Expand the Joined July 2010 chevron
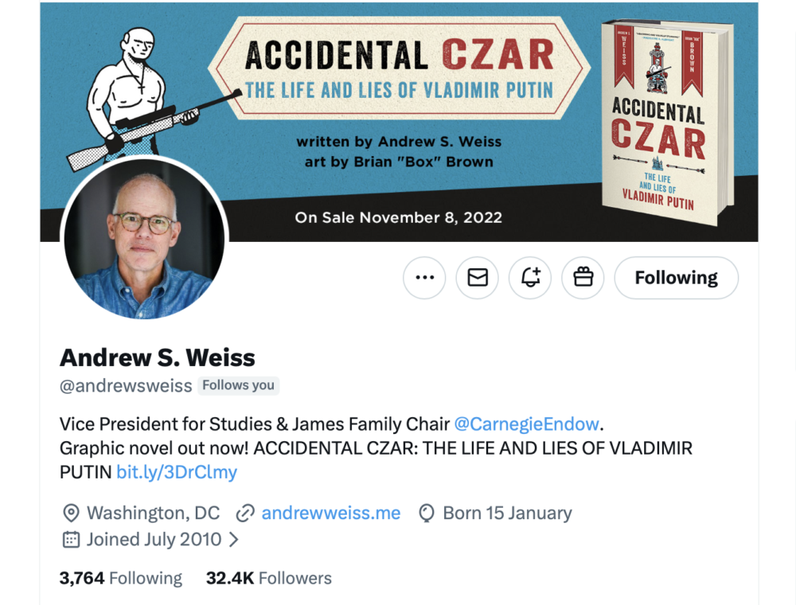 tap(233, 539)
